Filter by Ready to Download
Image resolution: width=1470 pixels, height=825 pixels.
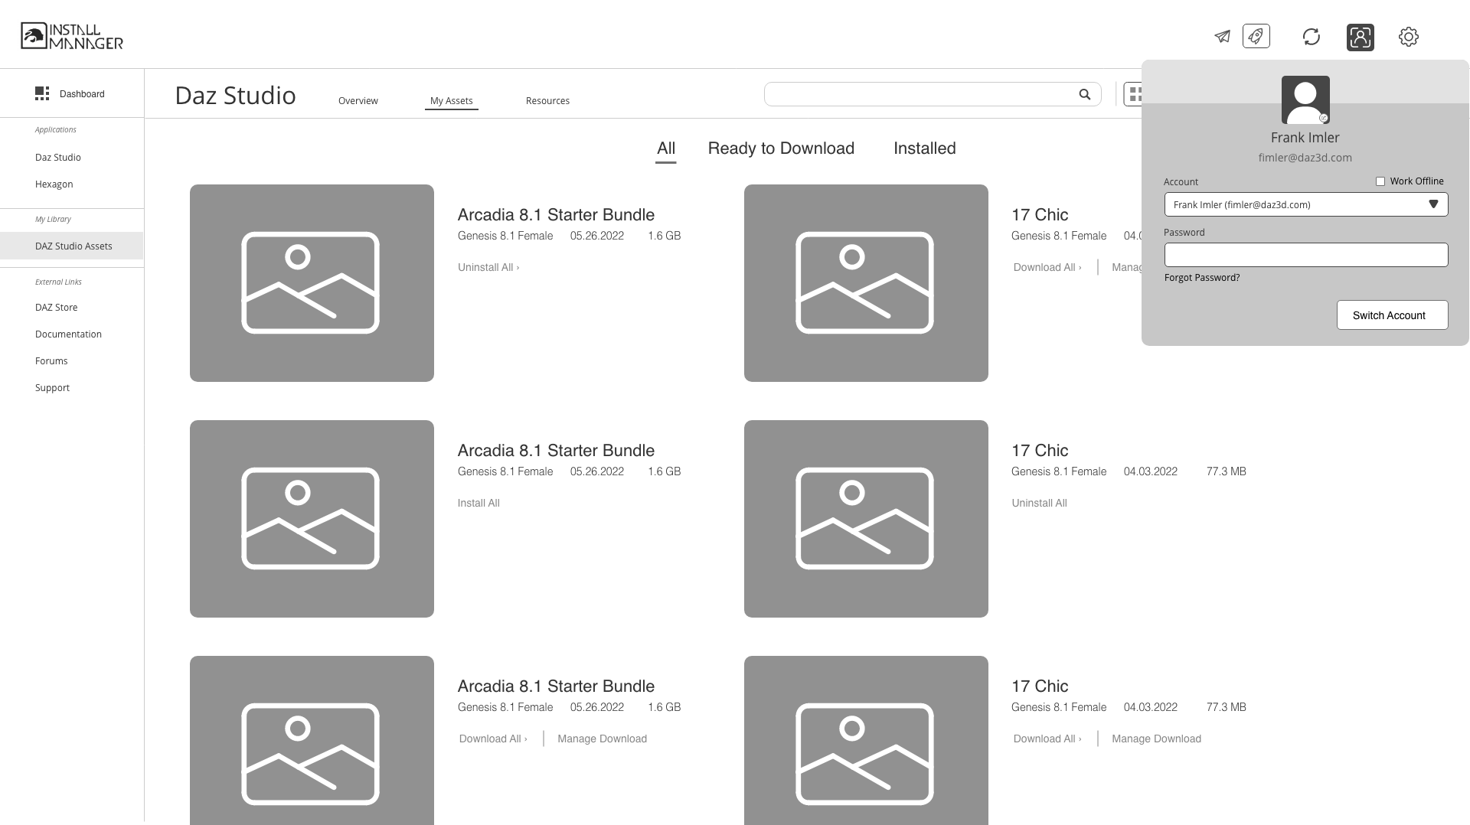click(x=781, y=148)
